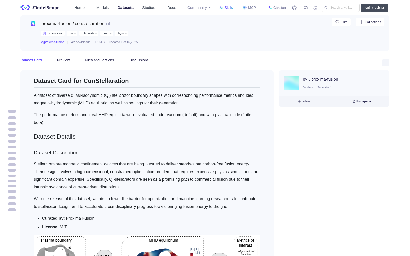
Task: Open the Discussions tab
Action: tap(139, 60)
